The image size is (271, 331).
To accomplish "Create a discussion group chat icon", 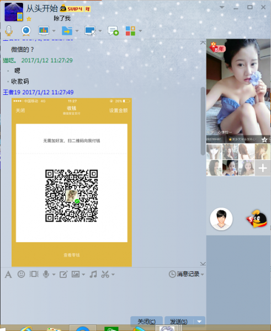I will tap(113, 31).
